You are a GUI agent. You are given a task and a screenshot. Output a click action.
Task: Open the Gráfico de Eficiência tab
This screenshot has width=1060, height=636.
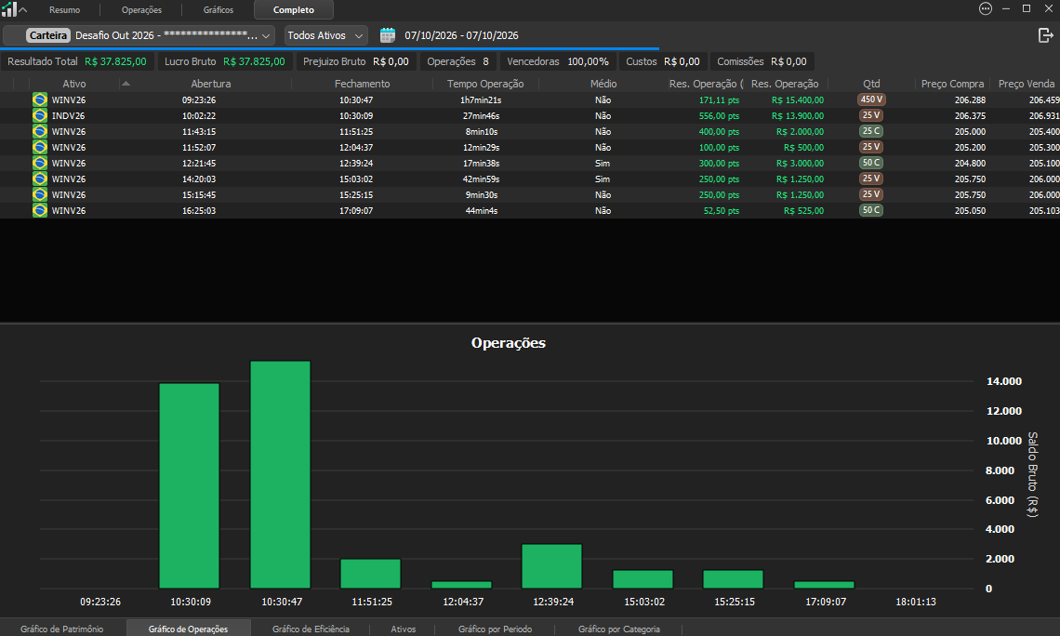click(311, 629)
